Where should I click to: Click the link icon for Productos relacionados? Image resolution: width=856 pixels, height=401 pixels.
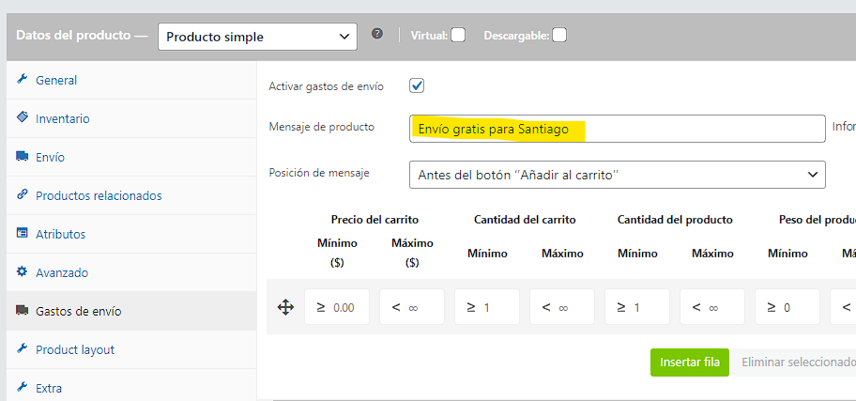[23, 195]
